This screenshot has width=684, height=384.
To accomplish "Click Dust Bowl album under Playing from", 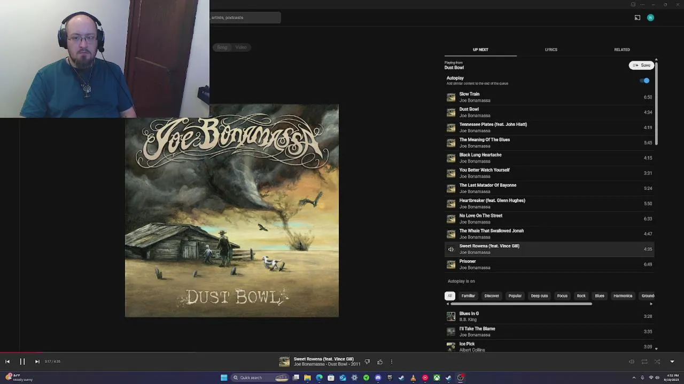I will click(x=454, y=68).
